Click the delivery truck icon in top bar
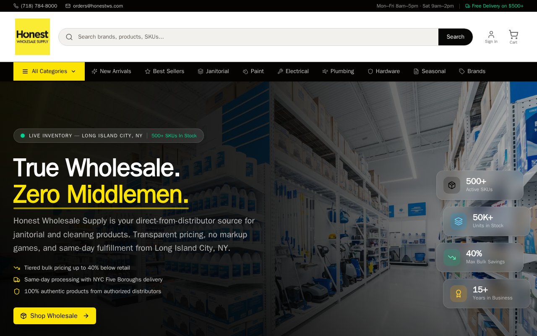Viewport: 537px width, 336px height. coord(467,6)
